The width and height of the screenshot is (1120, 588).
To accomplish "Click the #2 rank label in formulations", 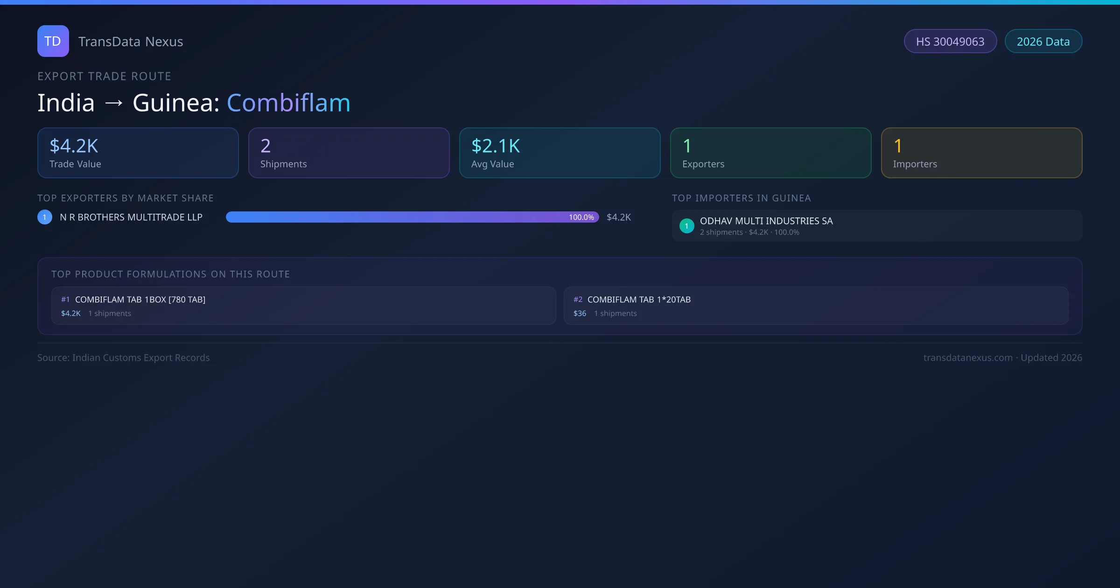I will click(578, 300).
